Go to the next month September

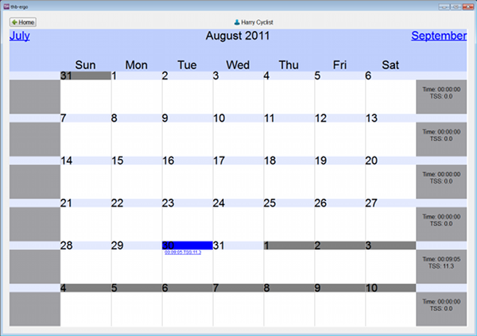439,36
